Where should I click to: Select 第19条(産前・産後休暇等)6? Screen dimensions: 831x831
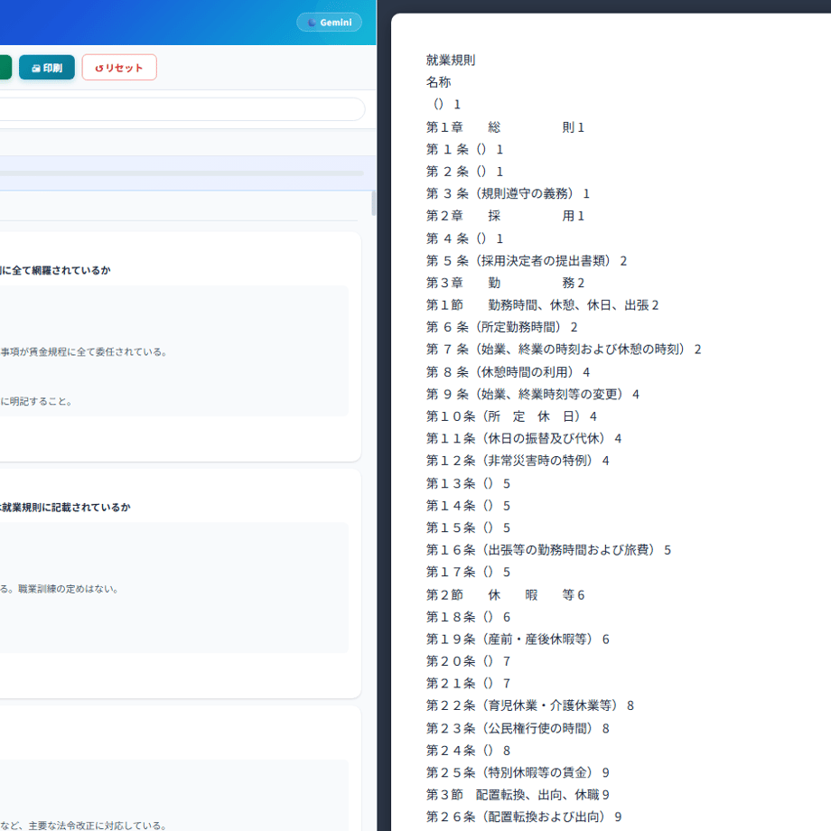pos(518,640)
